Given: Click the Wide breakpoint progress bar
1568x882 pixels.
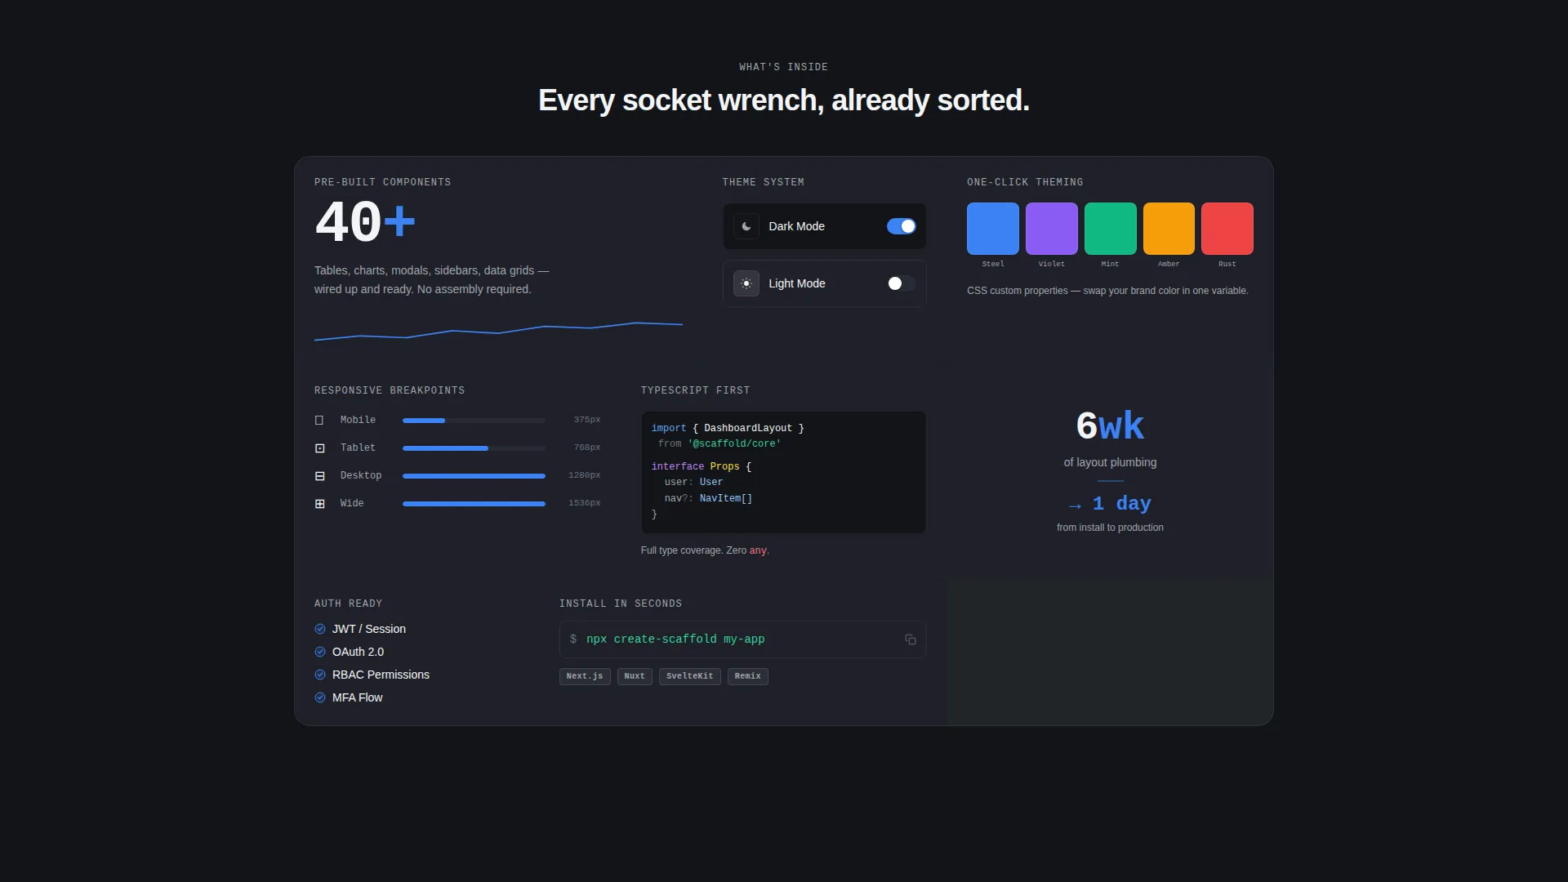Looking at the screenshot, I should click(x=474, y=503).
